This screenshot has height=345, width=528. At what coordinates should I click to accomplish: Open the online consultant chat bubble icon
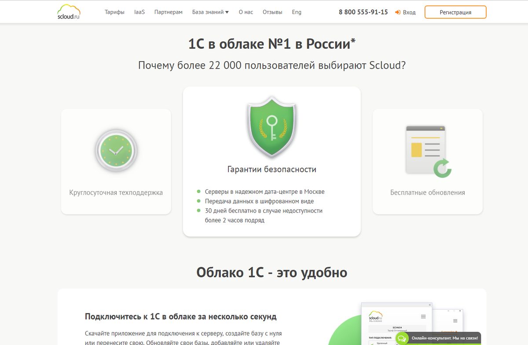pos(402,338)
